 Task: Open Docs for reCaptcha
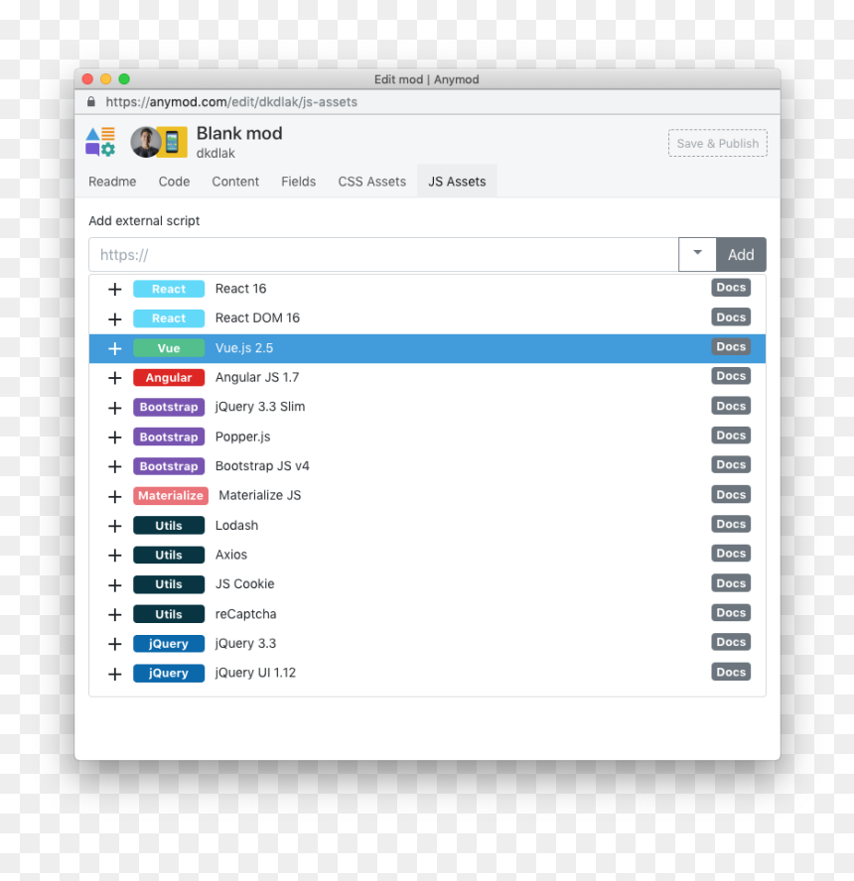[731, 612]
